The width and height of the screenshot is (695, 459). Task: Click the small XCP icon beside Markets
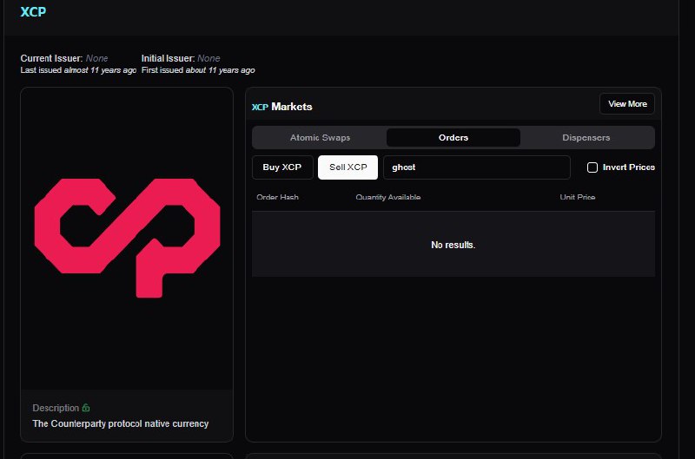[260, 107]
